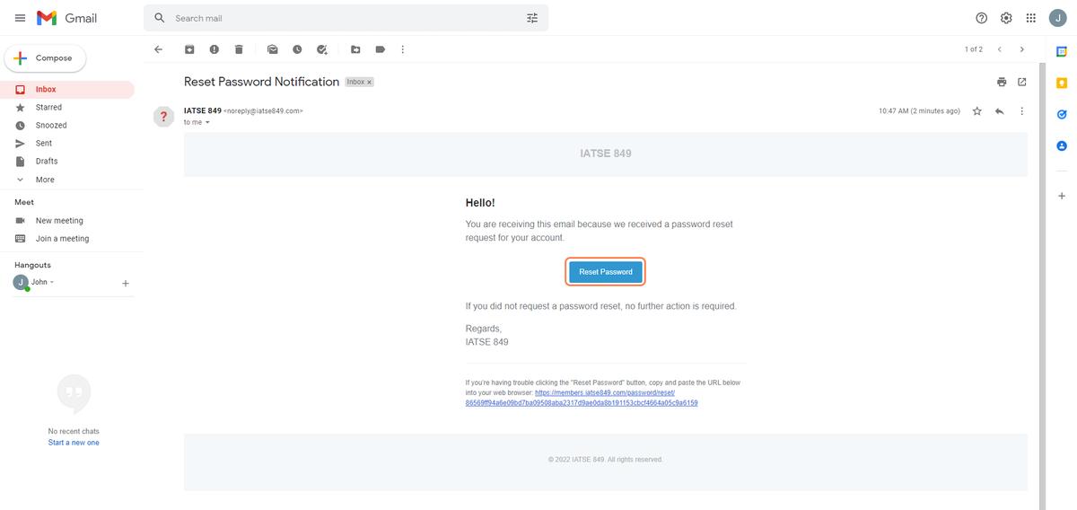Remove the Inbox label chip
The width and height of the screenshot is (1077, 510).
[369, 82]
